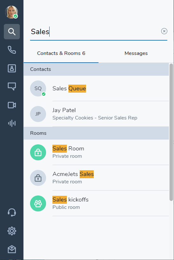Open the Sales Queue contact
The width and height of the screenshot is (174, 260).
tap(96, 88)
